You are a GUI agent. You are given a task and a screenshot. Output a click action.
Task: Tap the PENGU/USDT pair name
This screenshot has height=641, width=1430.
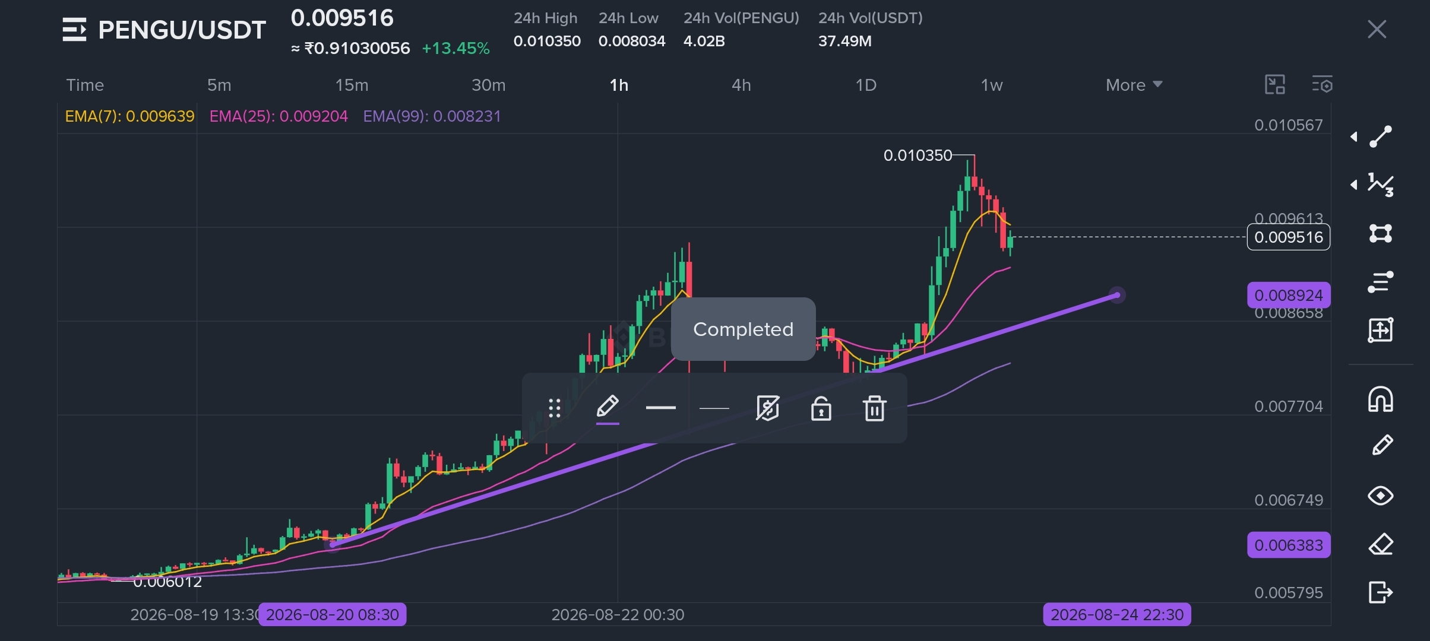click(182, 30)
